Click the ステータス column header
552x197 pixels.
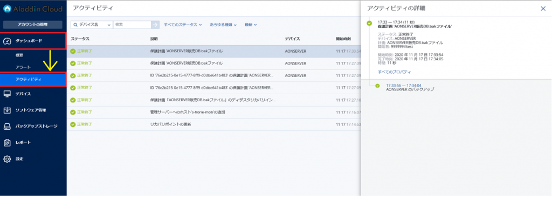80,39
